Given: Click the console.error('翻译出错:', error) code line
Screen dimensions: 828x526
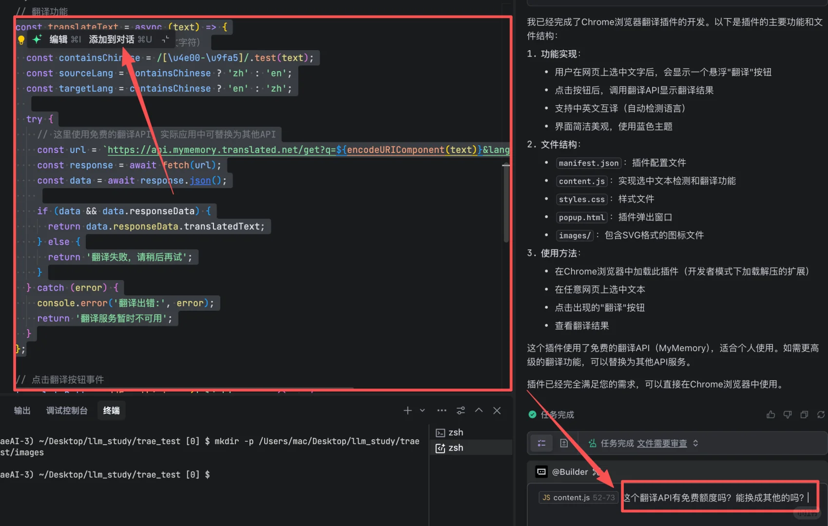Looking at the screenshot, I should coord(126,303).
